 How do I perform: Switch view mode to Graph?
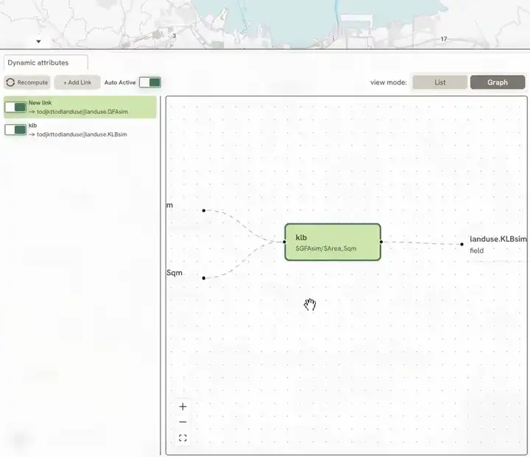point(498,82)
